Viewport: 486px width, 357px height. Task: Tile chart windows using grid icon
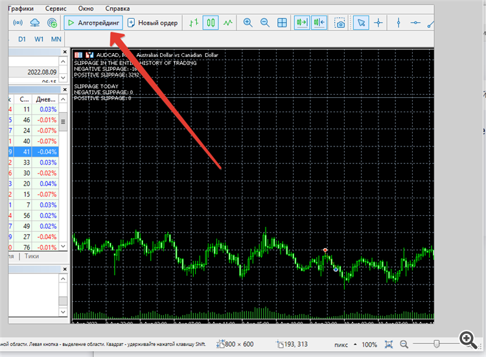282,23
